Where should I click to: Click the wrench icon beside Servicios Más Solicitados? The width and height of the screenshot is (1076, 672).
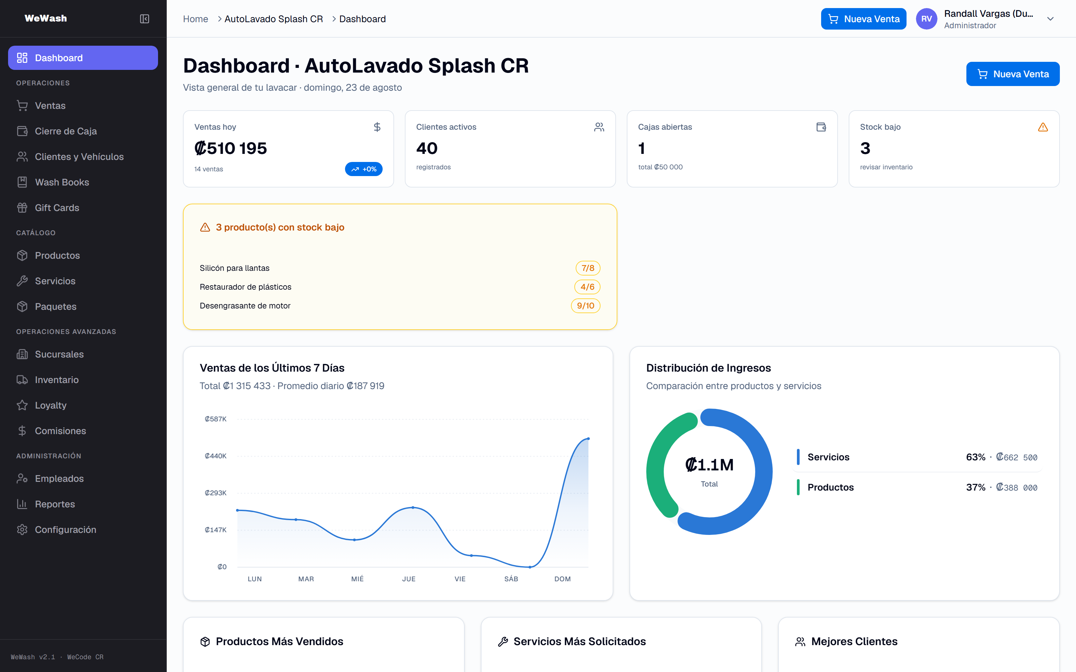503,642
